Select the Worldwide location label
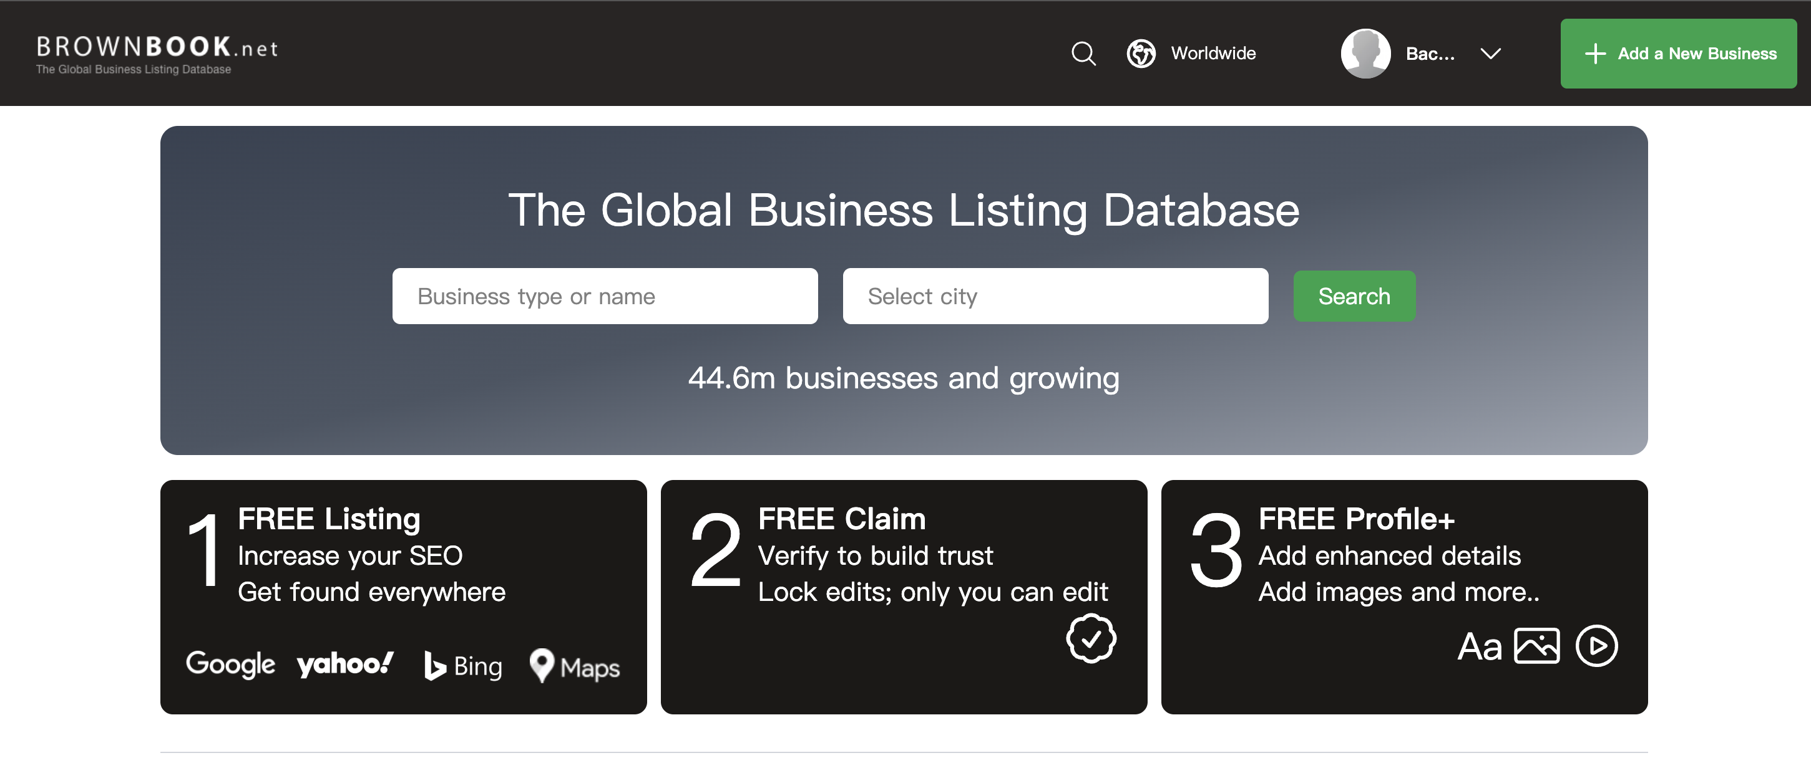 tap(1213, 54)
